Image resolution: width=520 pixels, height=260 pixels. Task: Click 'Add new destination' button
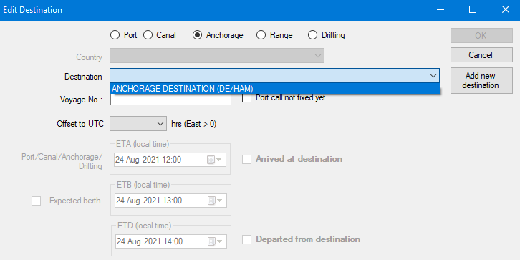click(x=481, y=81)
